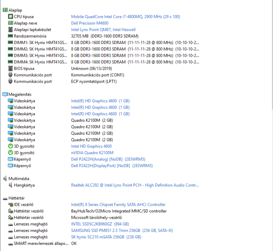
Task: Select the Microsoft tárolóhely-vezérlő text
Action: point(96,217)
